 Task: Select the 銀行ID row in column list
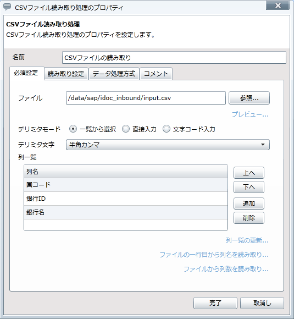pos(126,199)
